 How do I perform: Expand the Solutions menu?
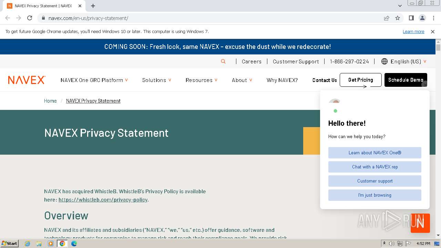pos(157,80)
